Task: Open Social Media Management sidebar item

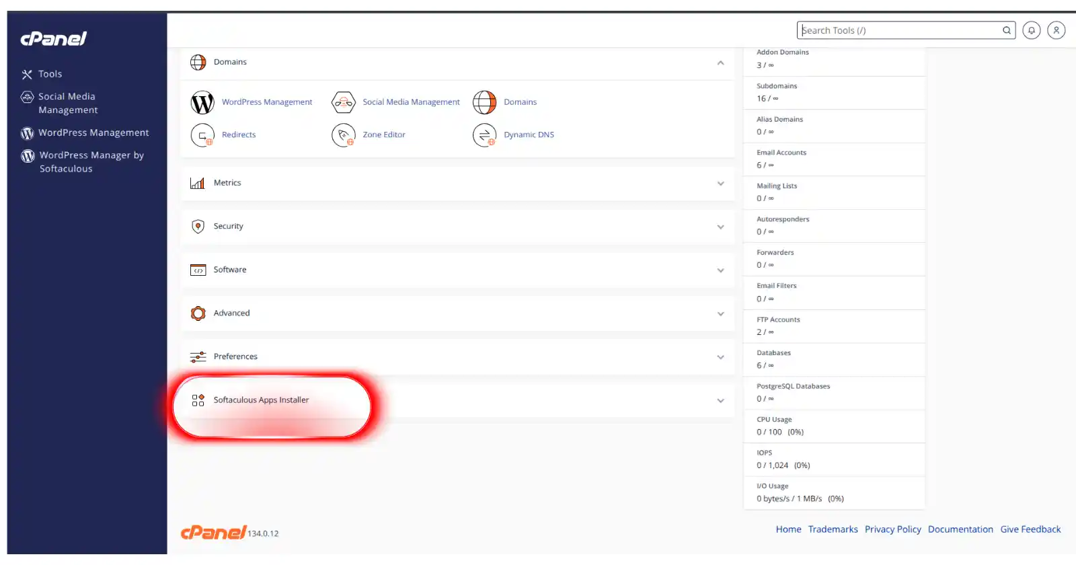Action: (x=68, y=104)
